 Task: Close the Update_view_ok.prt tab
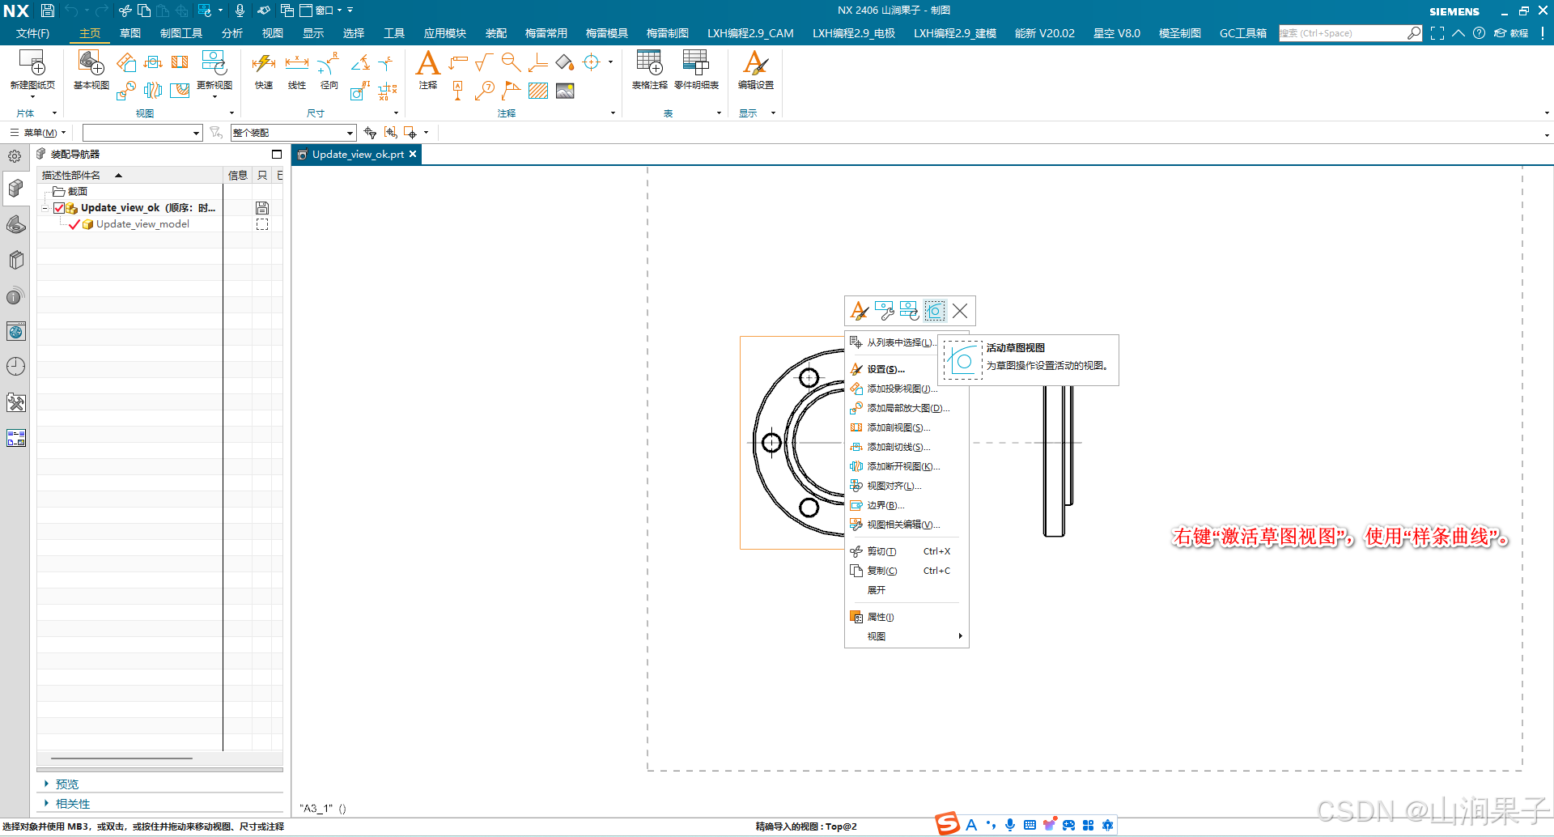(x=413, y=154)
